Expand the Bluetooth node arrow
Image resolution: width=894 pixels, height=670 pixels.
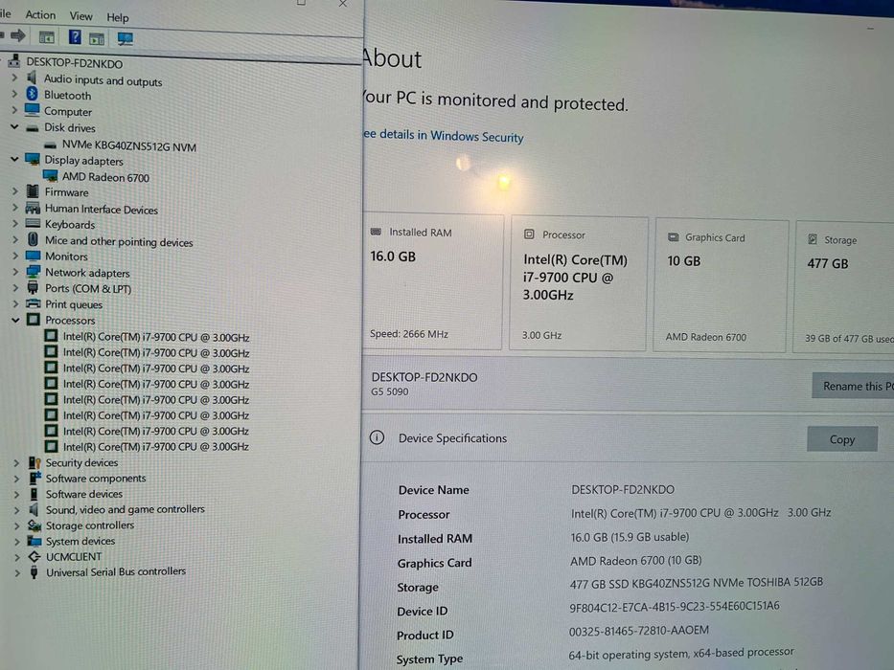click(14, 94)
